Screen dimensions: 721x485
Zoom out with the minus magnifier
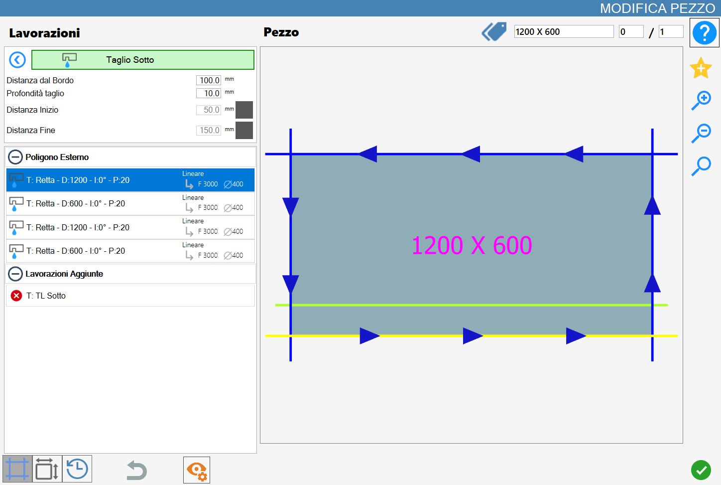701,133
